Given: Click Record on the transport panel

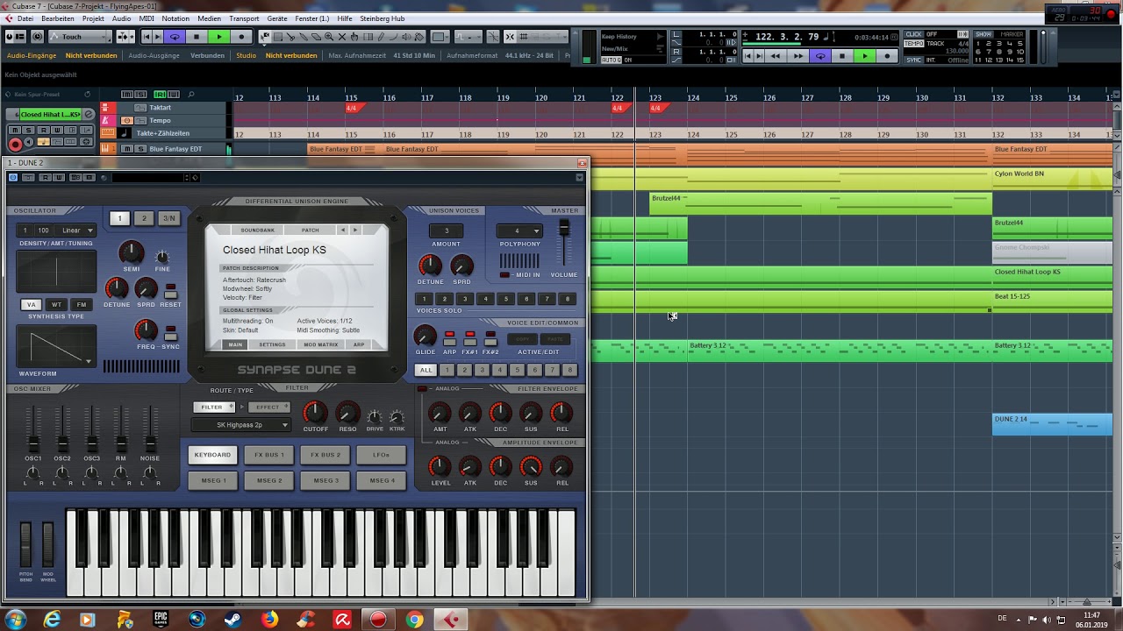Looking at the screenshot, I should click(887, 56).
